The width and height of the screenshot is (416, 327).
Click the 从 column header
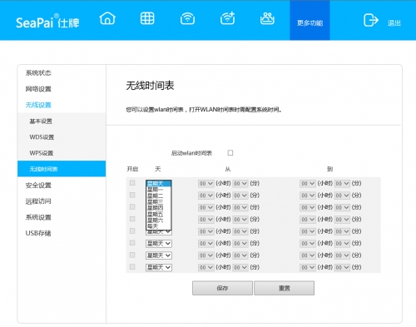coord(228,169)
